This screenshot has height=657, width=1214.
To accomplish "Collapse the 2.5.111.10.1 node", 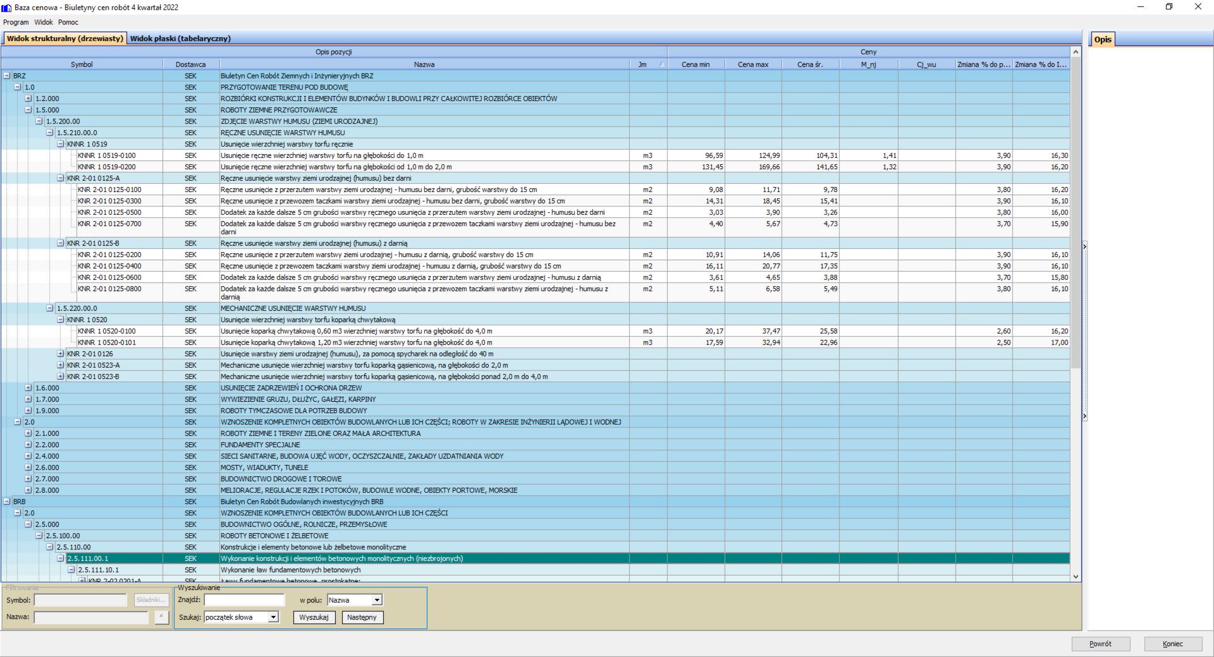I will [71, 570].
